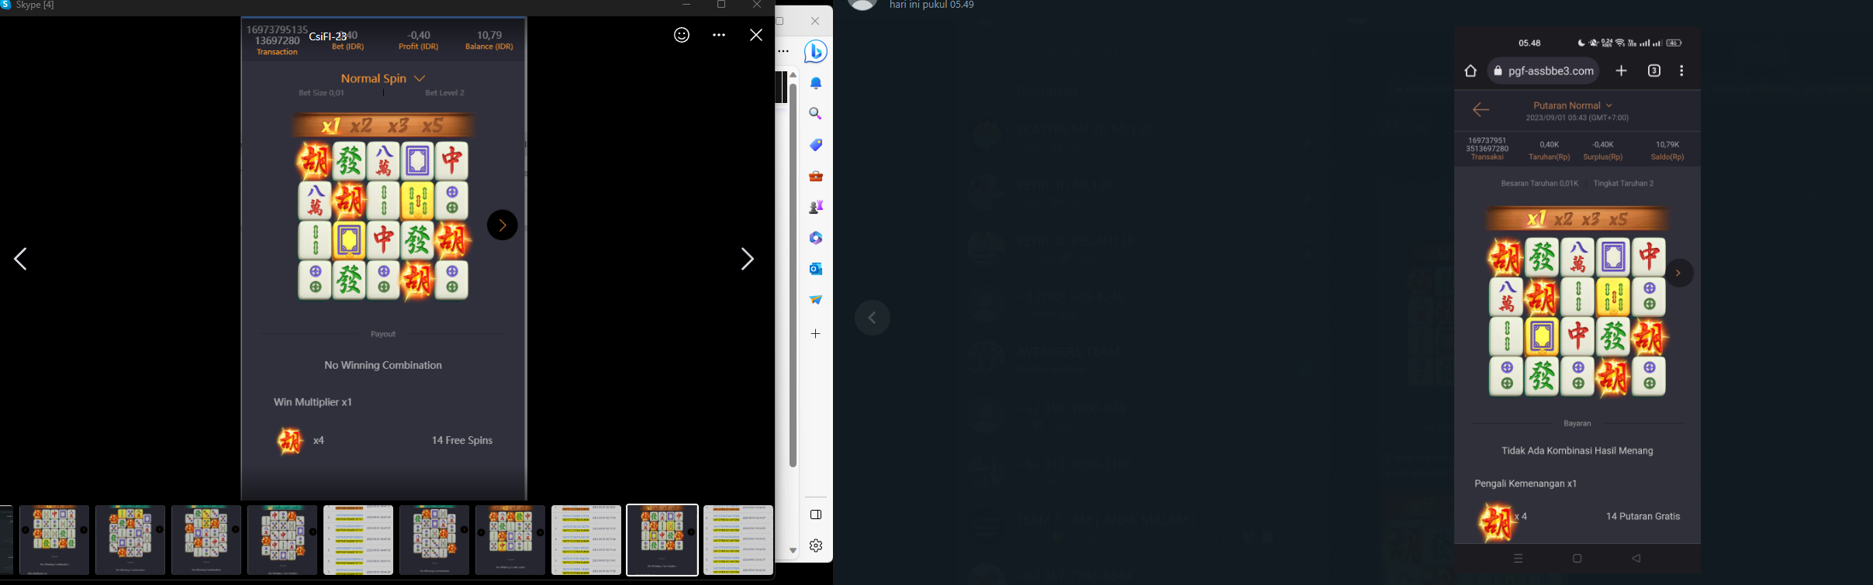This screenshot has width=1873, height=585.
Task: Open the notifications bell in Edge sidebar
Action: (816, 83)
